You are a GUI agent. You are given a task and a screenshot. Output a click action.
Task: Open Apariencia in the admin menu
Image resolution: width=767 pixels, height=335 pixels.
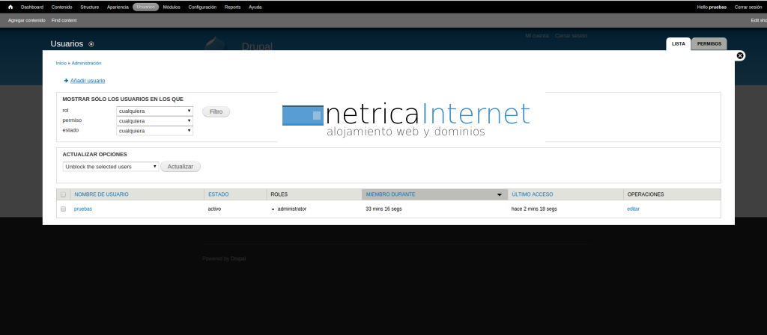coord(118,7)
